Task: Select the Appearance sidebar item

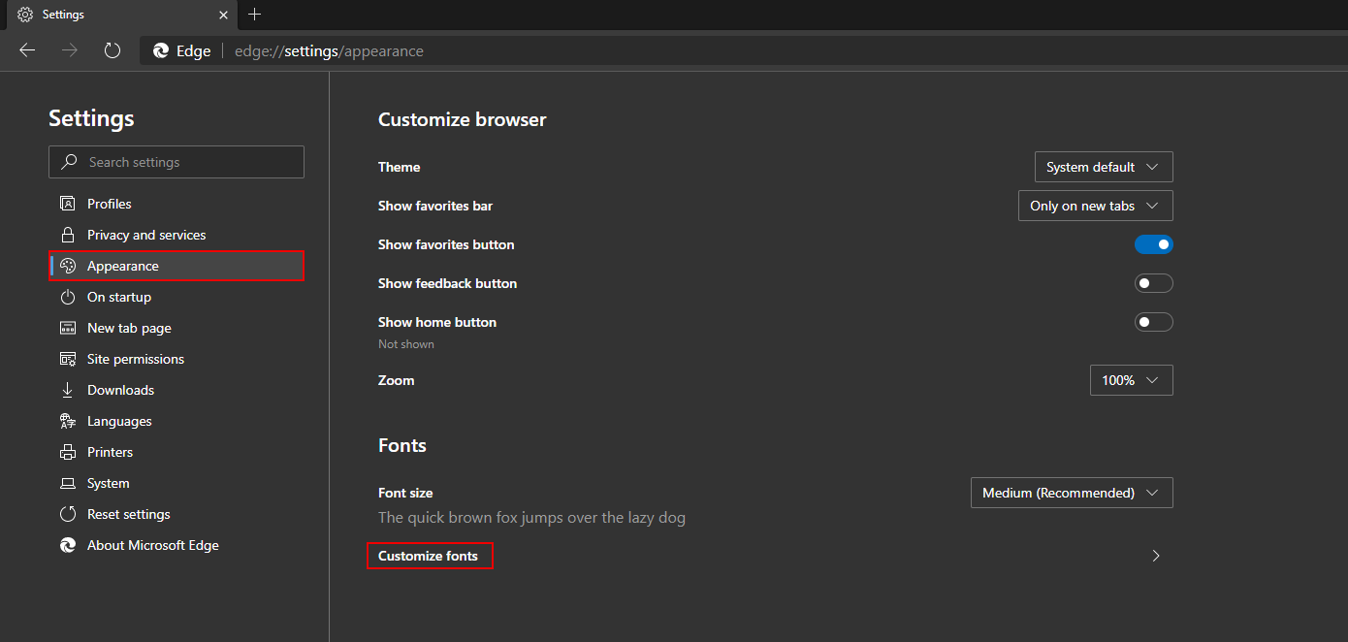Action: click(177, 266)
